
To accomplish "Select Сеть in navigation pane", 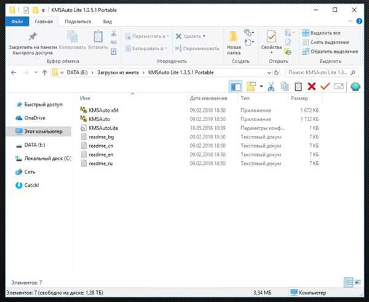I will 25,172.
